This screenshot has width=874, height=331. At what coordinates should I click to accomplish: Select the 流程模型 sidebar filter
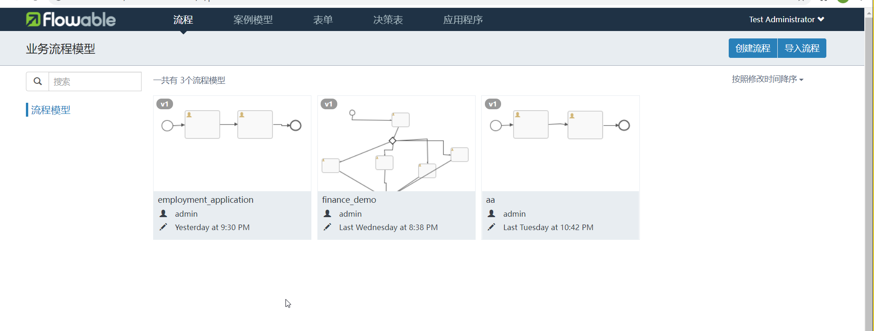50,110
